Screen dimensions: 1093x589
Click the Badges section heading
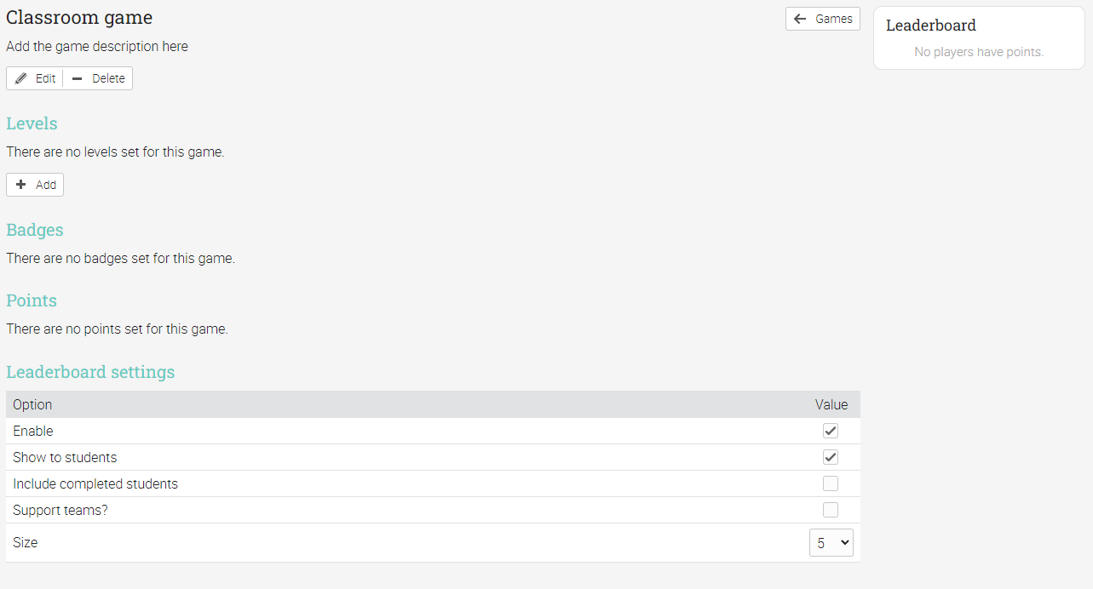(x=35, y=230)
